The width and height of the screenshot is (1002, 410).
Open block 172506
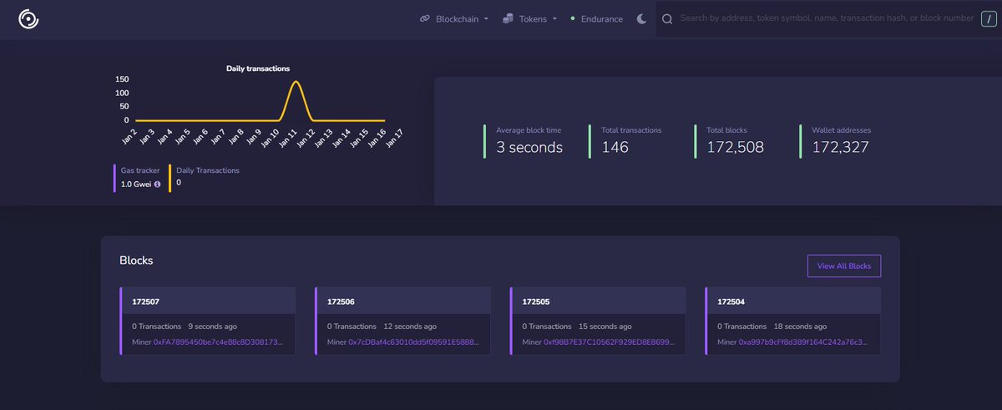(x=339, y=301)
